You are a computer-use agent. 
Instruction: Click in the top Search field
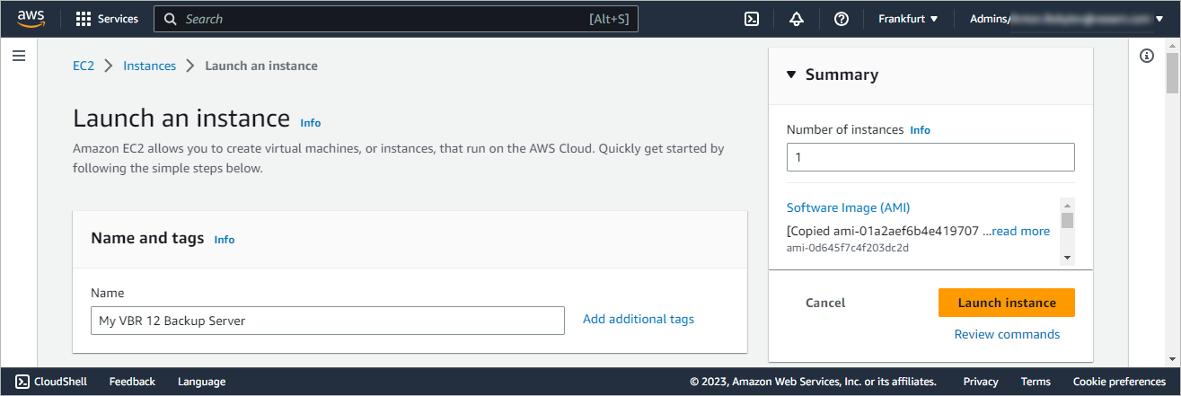pyautogui.click(x=396, y=19)
